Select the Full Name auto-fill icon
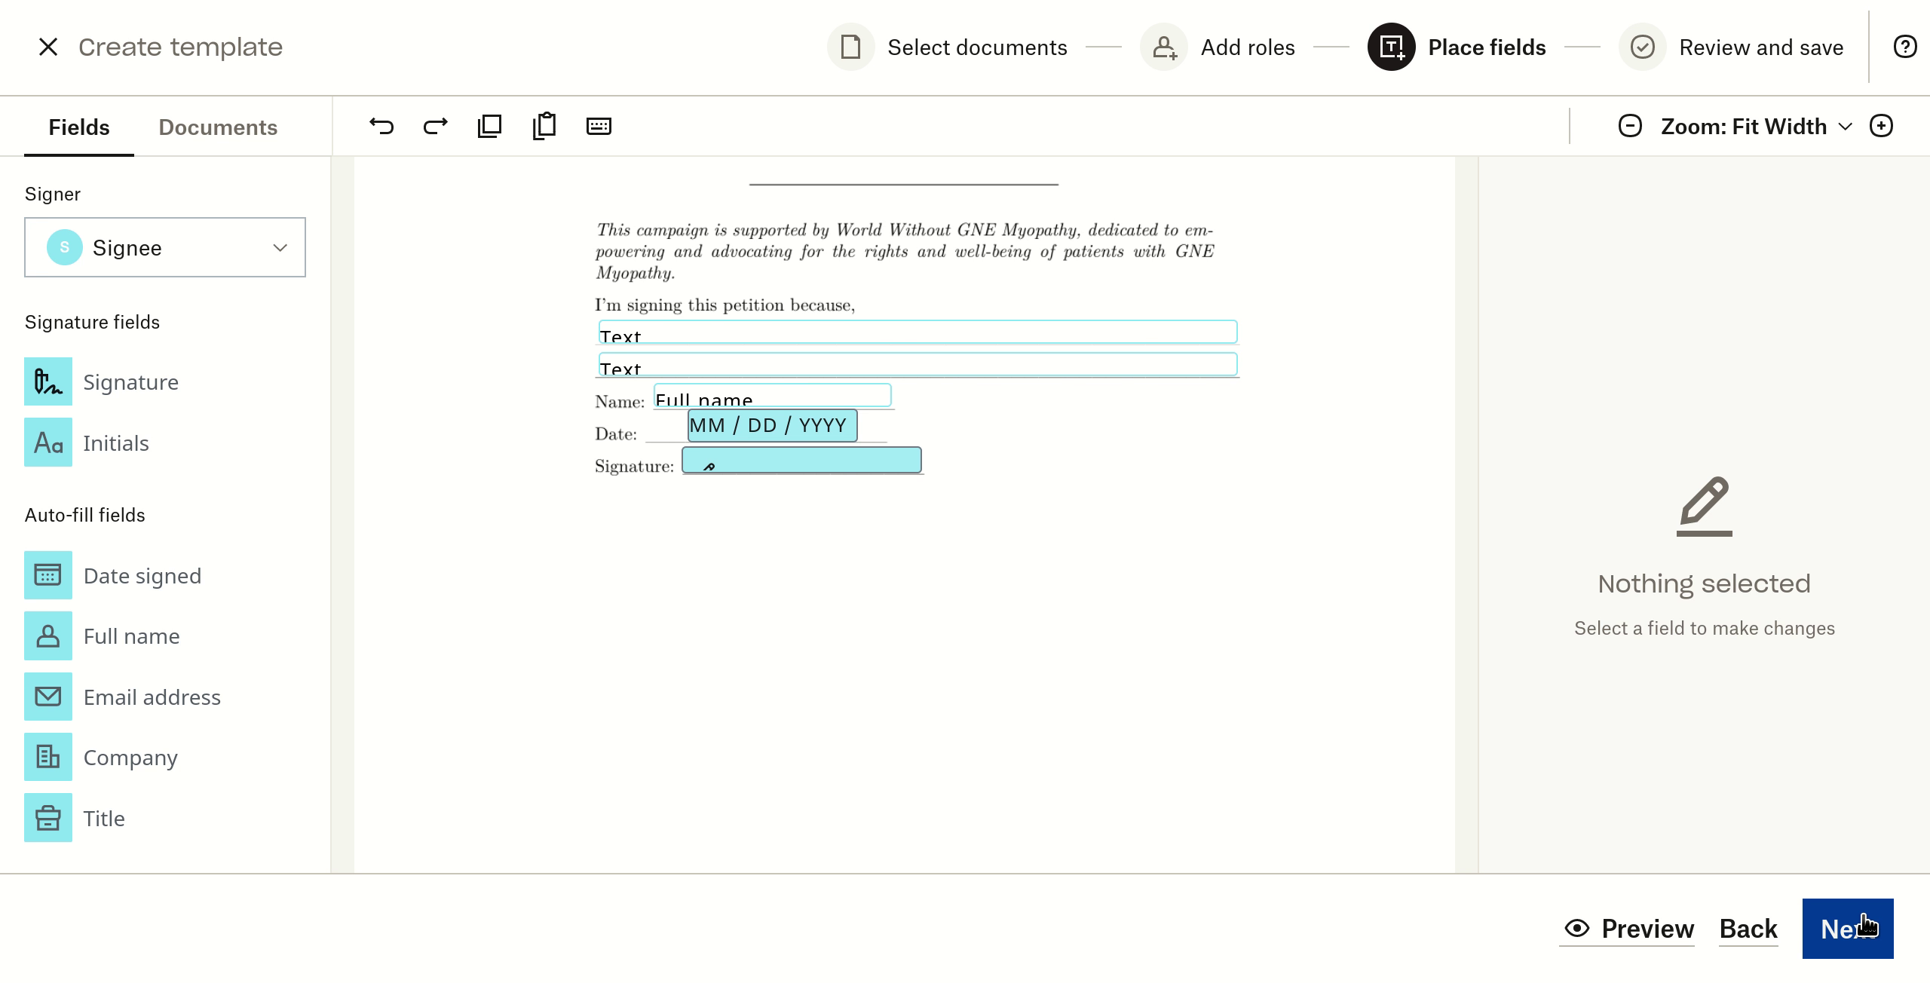1930x983 pixels. pos(47,635)
